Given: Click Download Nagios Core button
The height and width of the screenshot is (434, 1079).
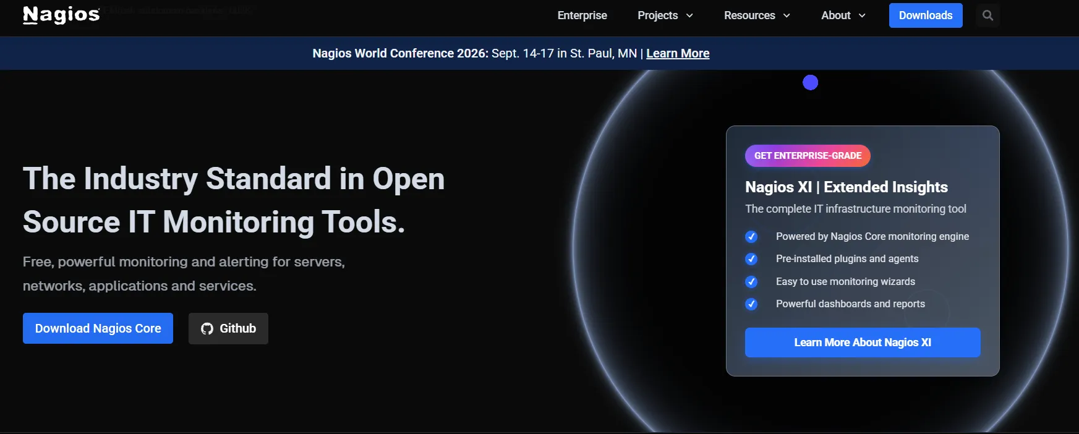Looking at the screenshot, I should [98, 328].
